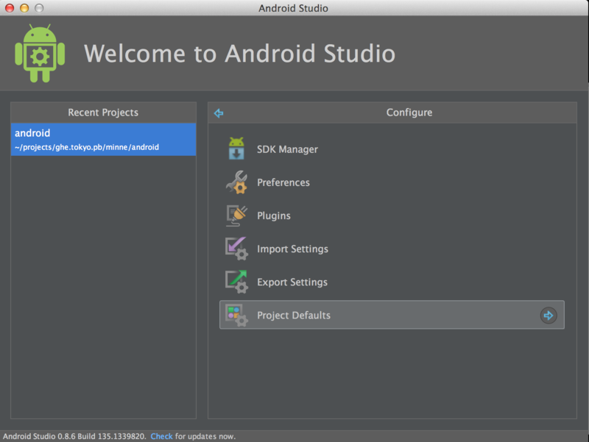This screenshot has height=442, width=589.
Task: Close the window with the red button
Action: pyautogui.click(x=10, y=8)
